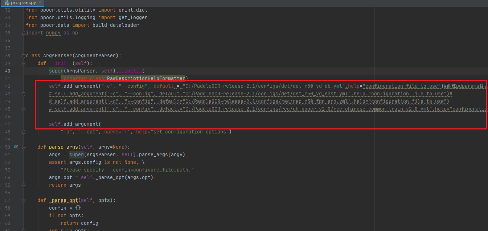488x231 pixels.
Task: Click the Python file icon on the program.py tab
Action: (8, 3)
